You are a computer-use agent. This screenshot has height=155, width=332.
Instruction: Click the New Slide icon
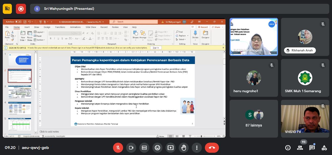click(23, 33)
